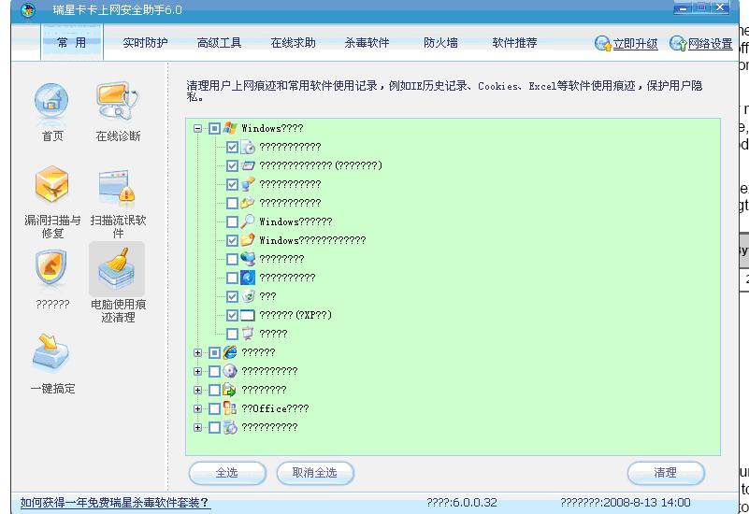Open the 立即升级 upgrade link

point(635,44)
